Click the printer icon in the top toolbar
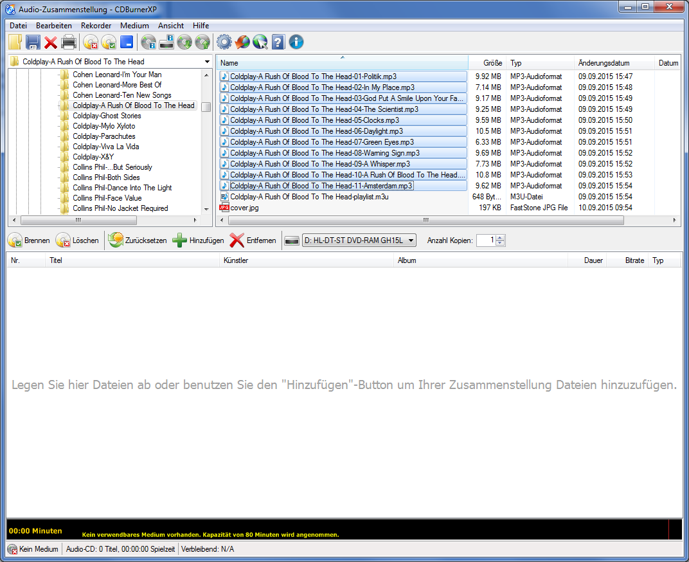Image resolution: width=689 pixels, height=562 pixels. [69, 42]
